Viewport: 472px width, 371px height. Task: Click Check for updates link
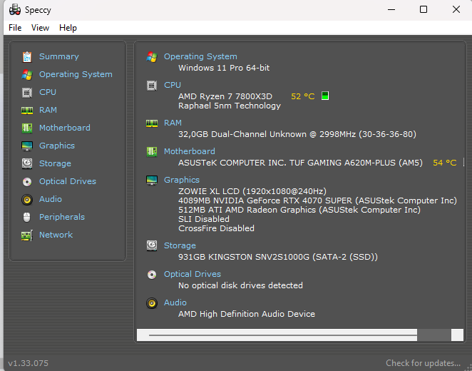[423, 363]
